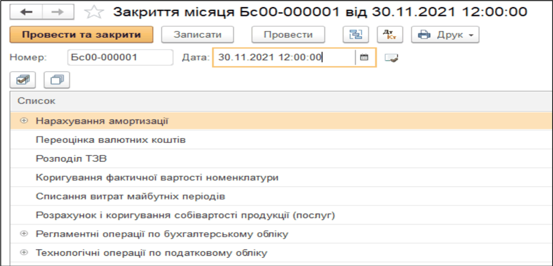
Task: Select Коригування фактичної вартості номенклатури row
Action: 281,177
